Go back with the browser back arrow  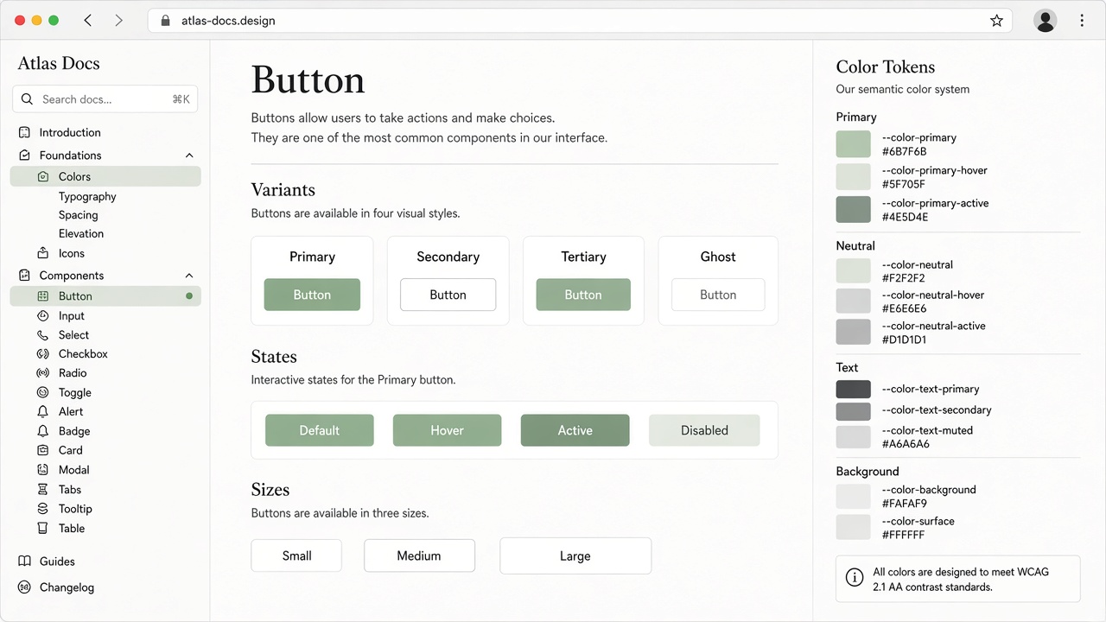coord(88,21)
